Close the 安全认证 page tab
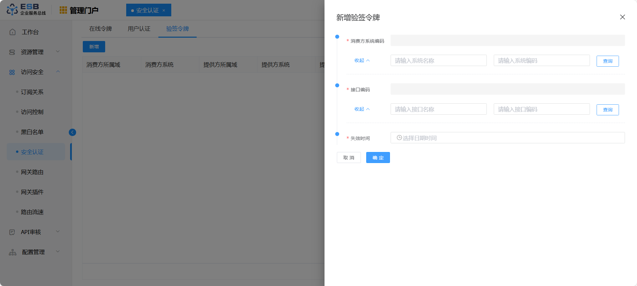This screenshot has height=286, width=637. 164,10
